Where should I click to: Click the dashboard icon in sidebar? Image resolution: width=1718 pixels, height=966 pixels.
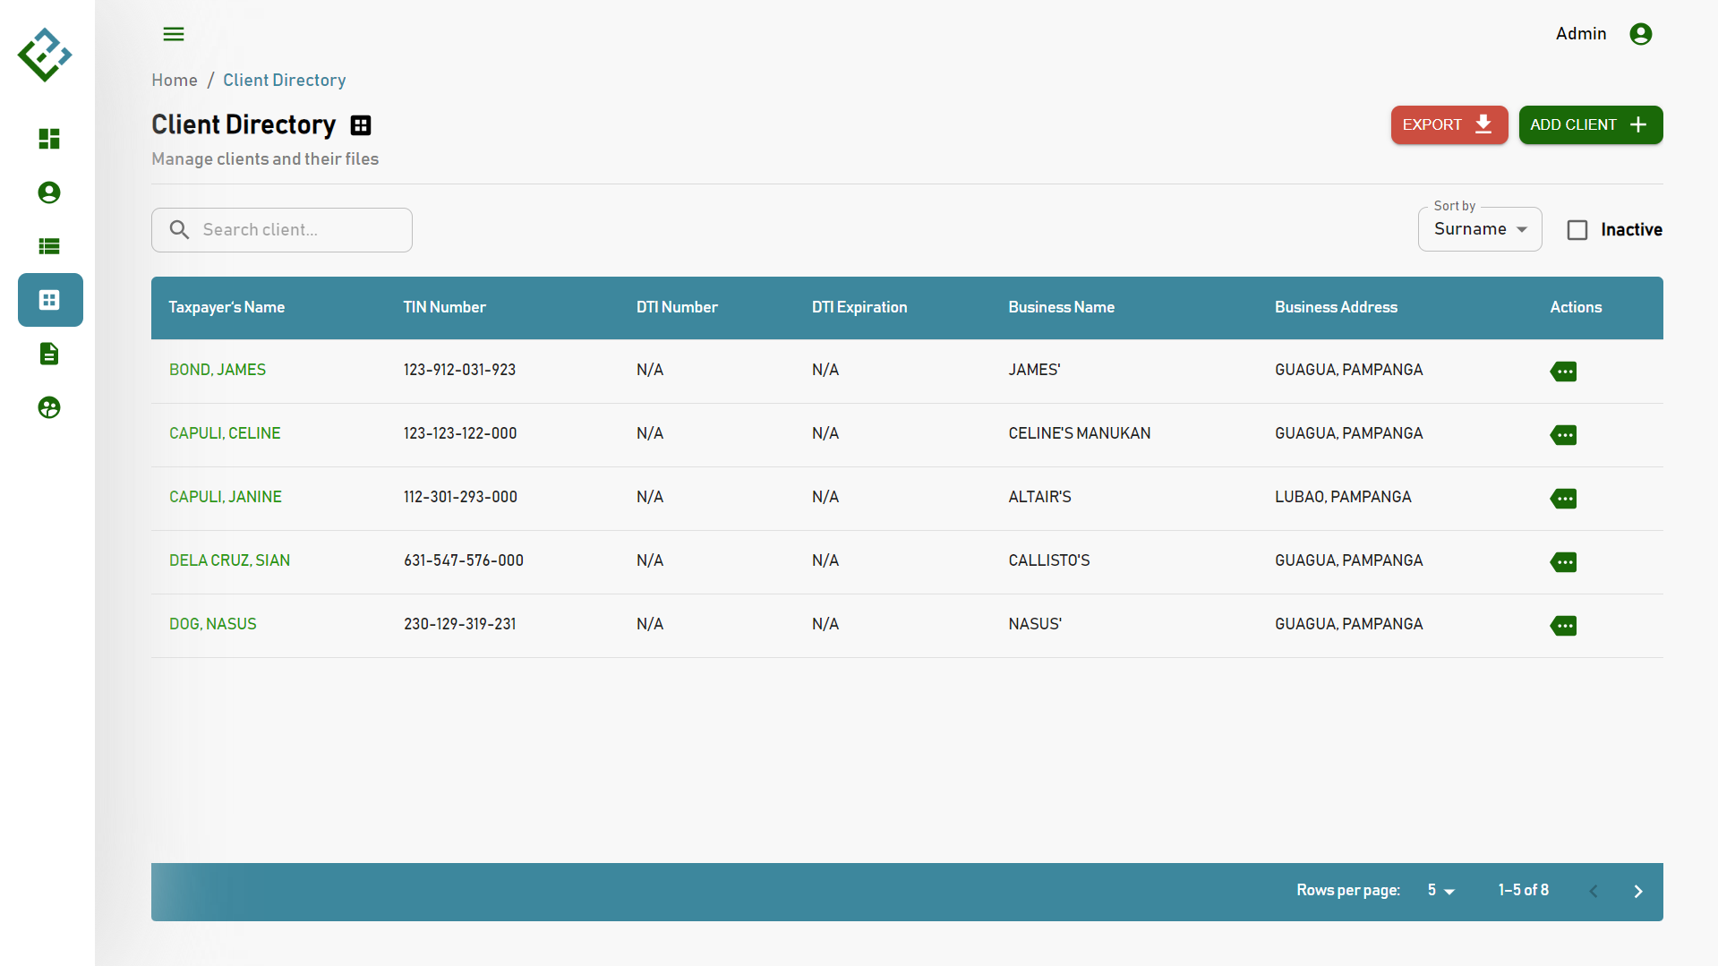(49, 139)
